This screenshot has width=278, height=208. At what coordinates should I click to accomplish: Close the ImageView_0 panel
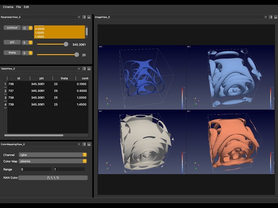pos(265,17)
